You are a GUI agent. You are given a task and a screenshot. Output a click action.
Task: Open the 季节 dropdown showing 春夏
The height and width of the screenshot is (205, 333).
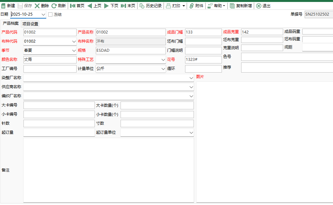coord(74,51)
